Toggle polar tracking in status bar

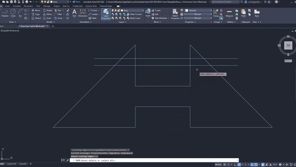(239, 165)
